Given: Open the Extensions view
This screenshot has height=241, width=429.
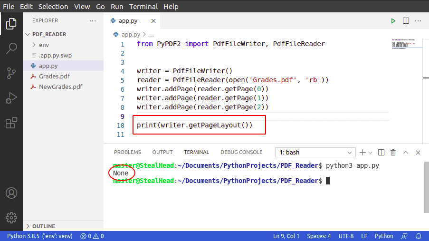Looking at the screenshot, I should (11, 123).
